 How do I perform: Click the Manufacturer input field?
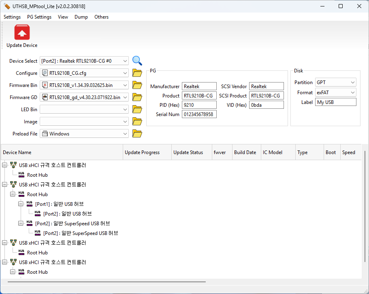pyautogui.click(x=199, y=86)
